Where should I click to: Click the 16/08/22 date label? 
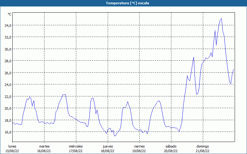[x=44, y=151]
